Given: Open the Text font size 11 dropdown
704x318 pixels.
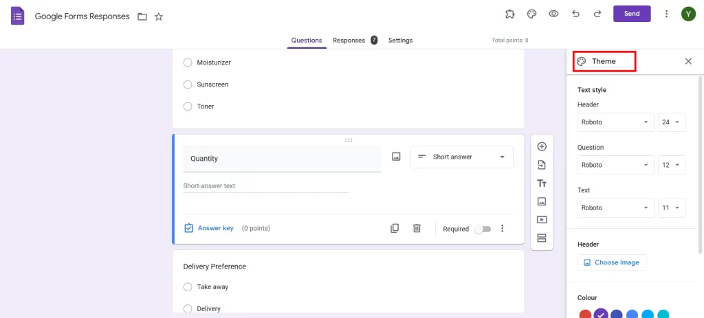Looking at the screenshot, I should pos(672,207).
